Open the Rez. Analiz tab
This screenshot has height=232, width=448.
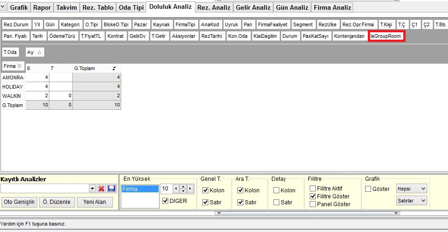pos(214,7)
